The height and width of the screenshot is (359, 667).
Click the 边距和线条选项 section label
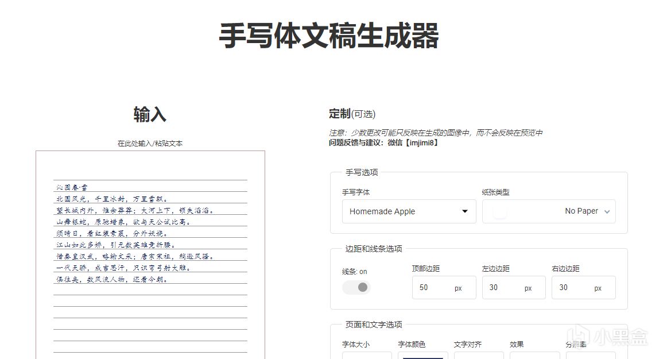[374, 248]
